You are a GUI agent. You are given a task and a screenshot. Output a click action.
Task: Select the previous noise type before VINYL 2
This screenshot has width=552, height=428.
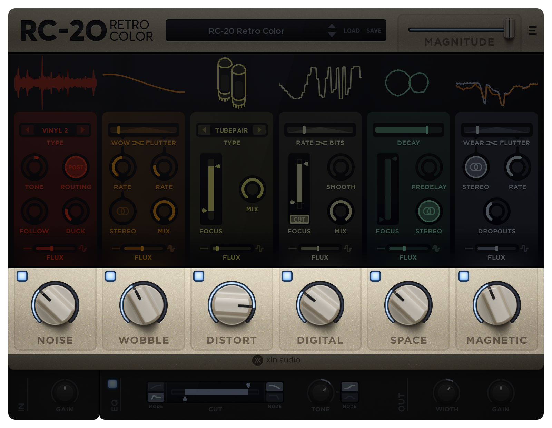(x=28, y=130)
